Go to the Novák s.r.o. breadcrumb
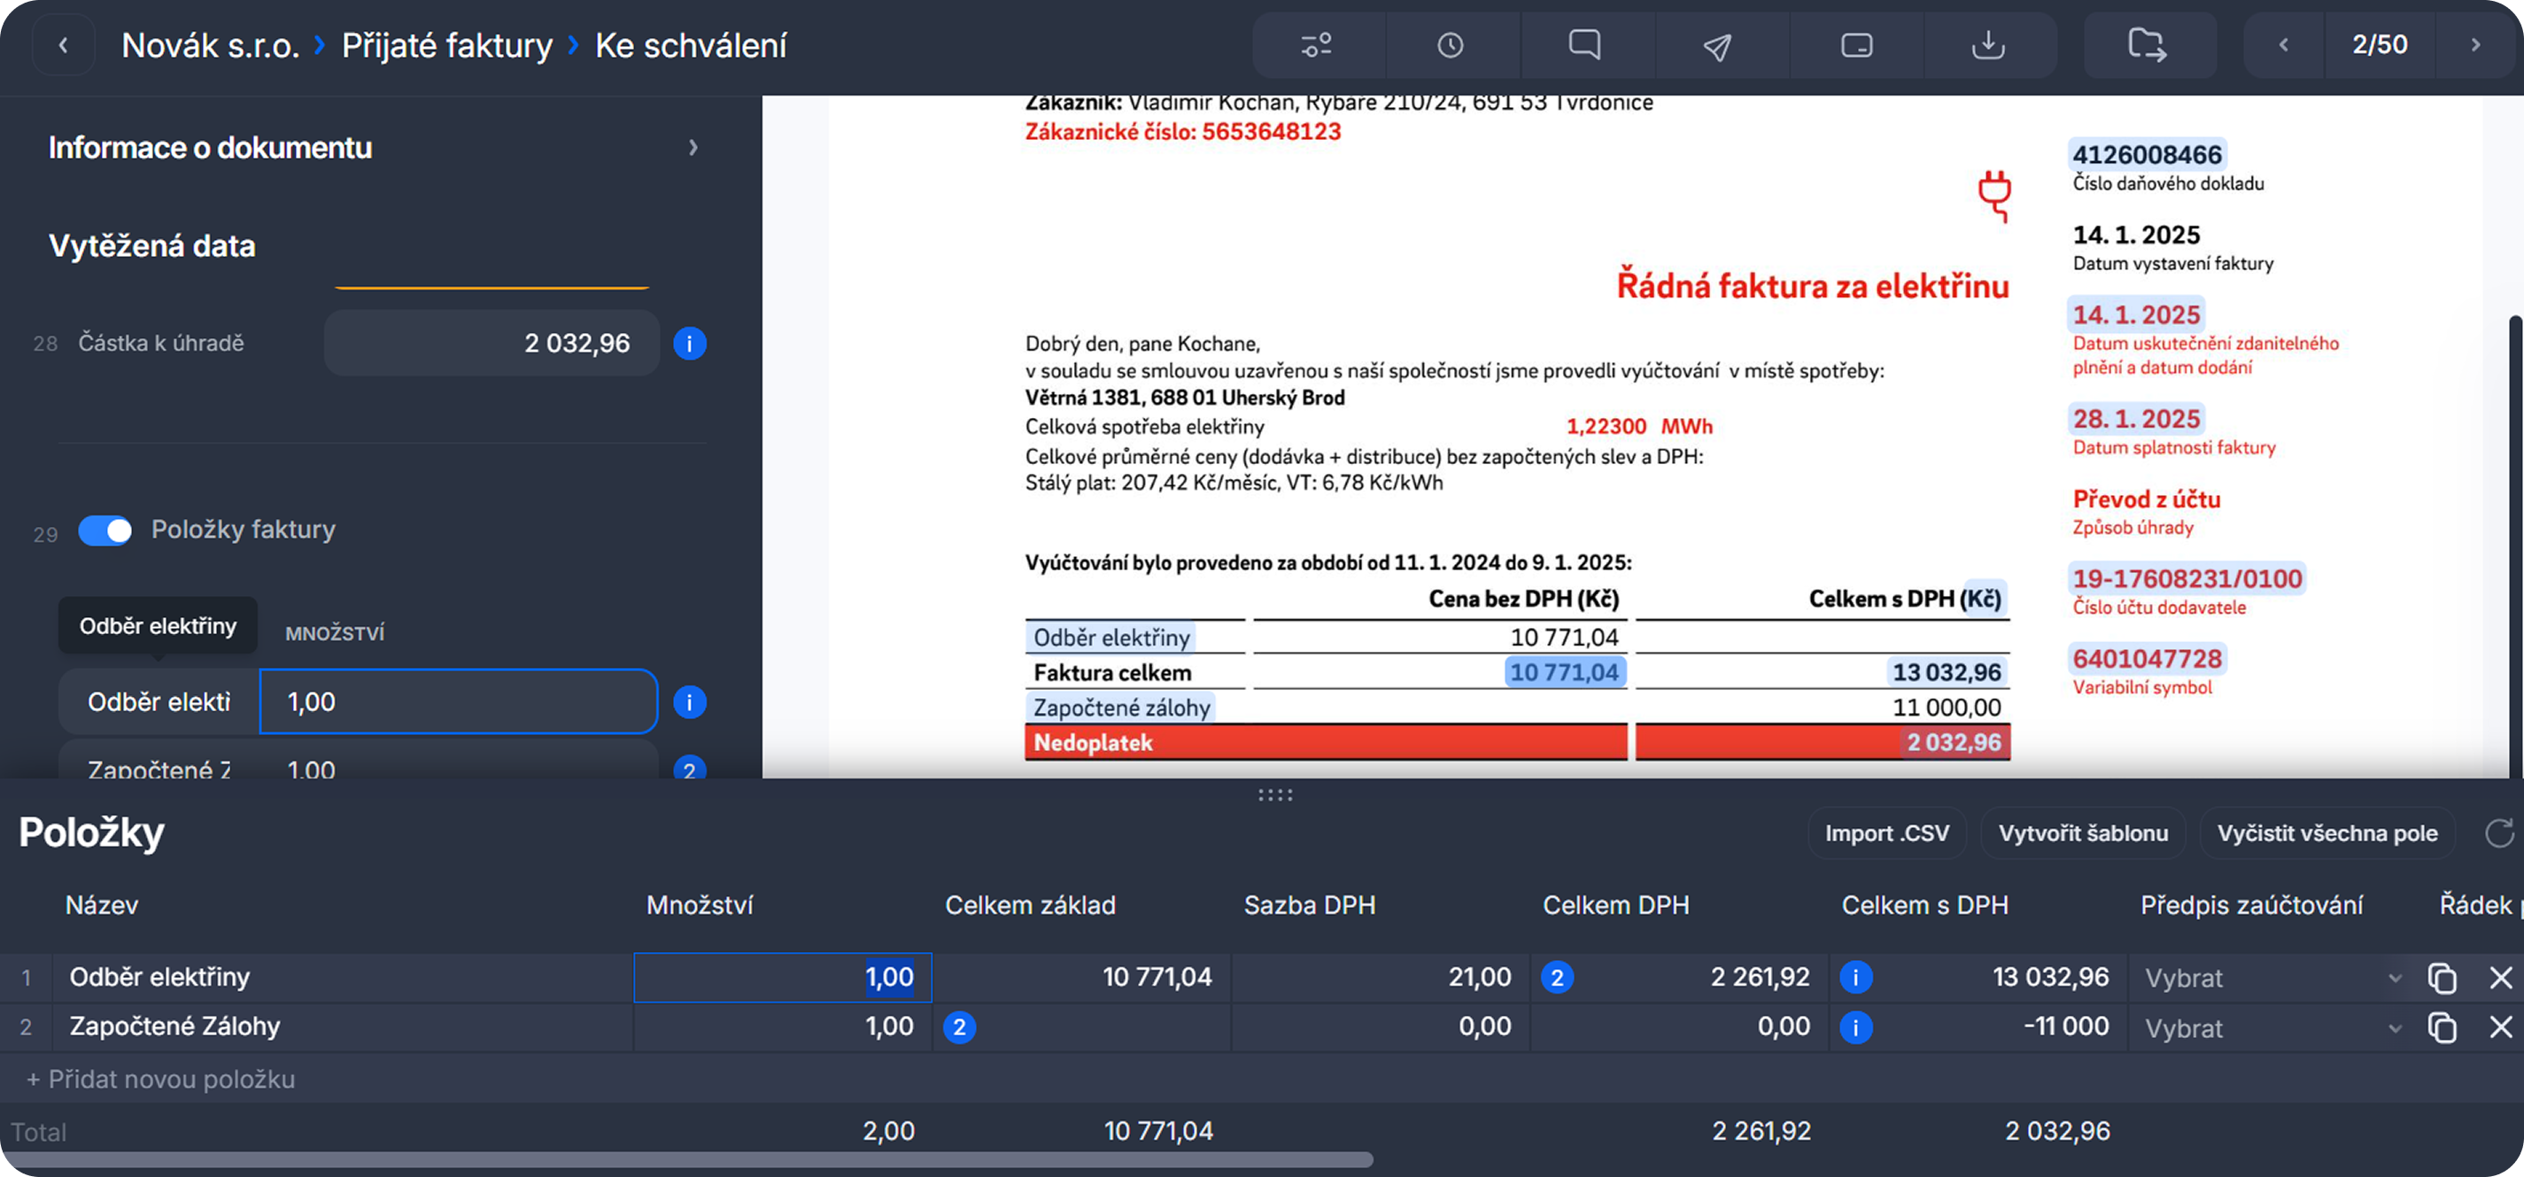This screenshot has width=2524, height=1177. (210, 45)
